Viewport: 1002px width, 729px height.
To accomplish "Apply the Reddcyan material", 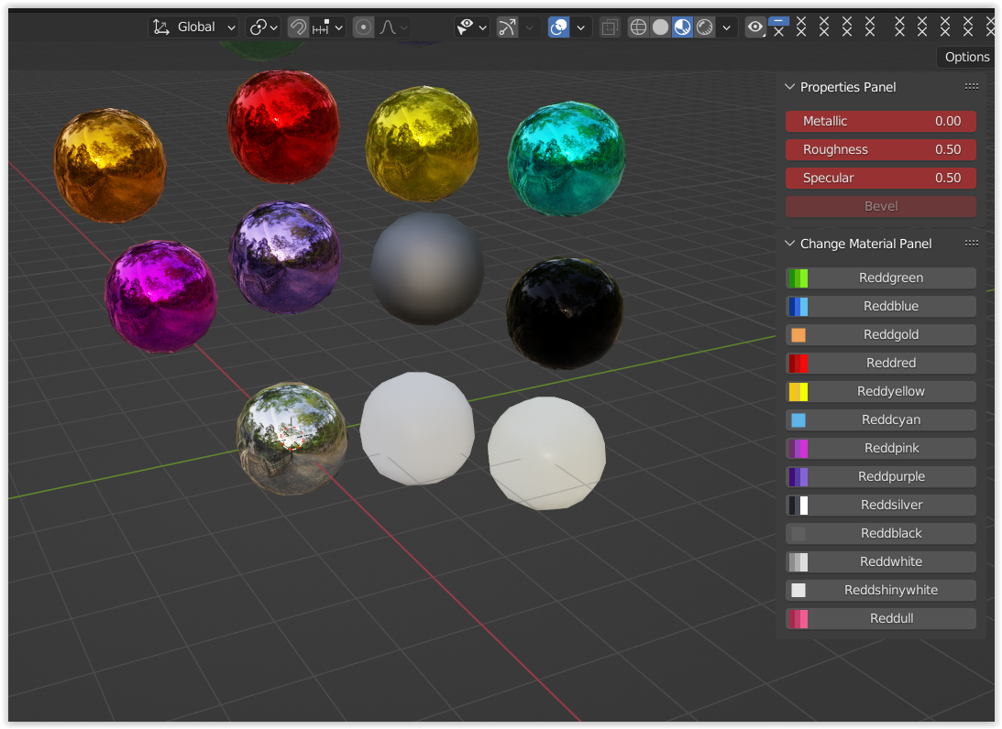I will point(881,420).
